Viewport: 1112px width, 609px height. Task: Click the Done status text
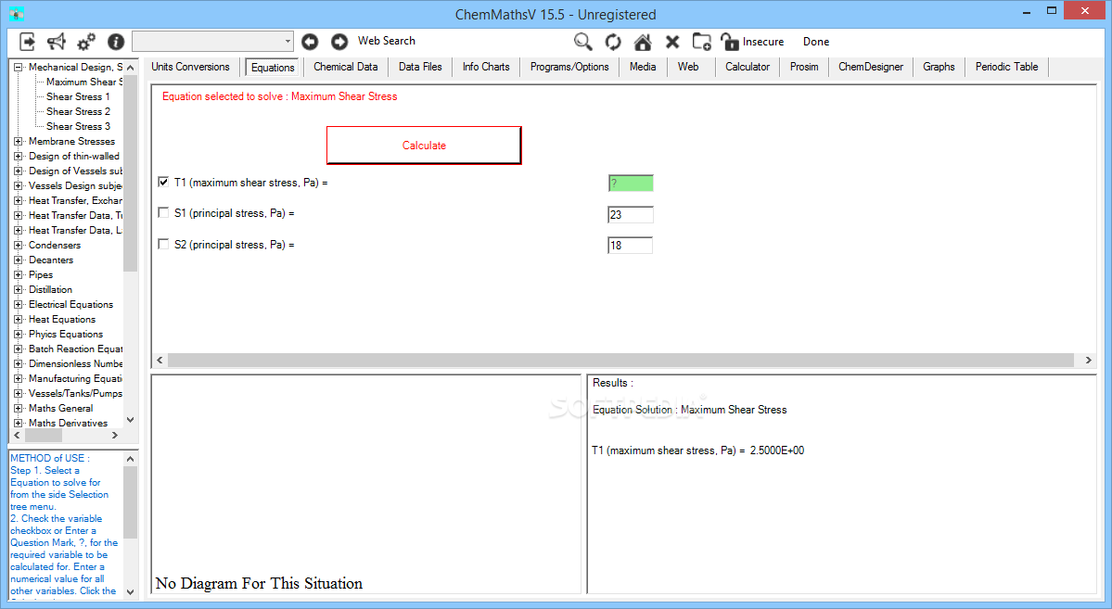(816, 42)
